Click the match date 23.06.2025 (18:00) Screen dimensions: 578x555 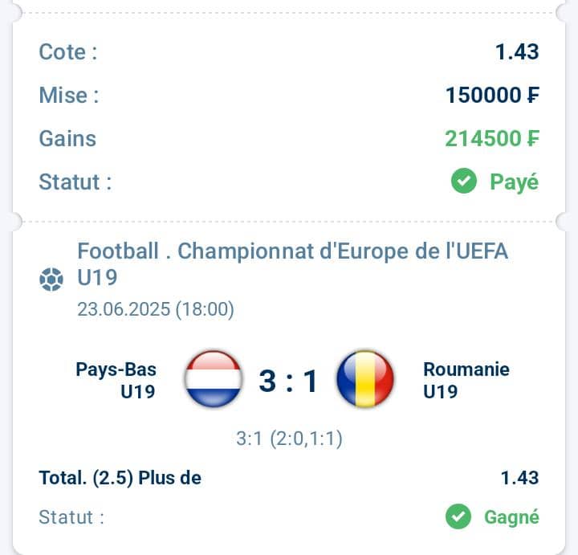click(156, 309)
